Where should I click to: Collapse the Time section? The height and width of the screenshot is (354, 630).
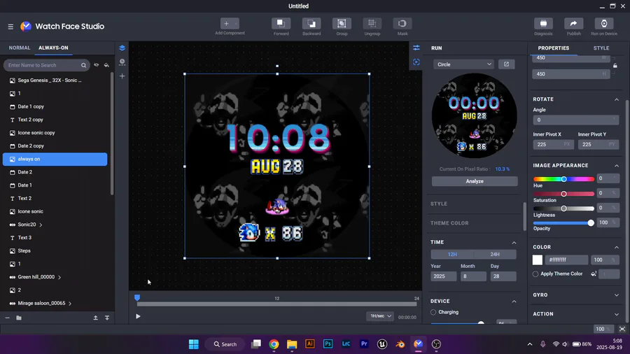[x=514, y=243]
